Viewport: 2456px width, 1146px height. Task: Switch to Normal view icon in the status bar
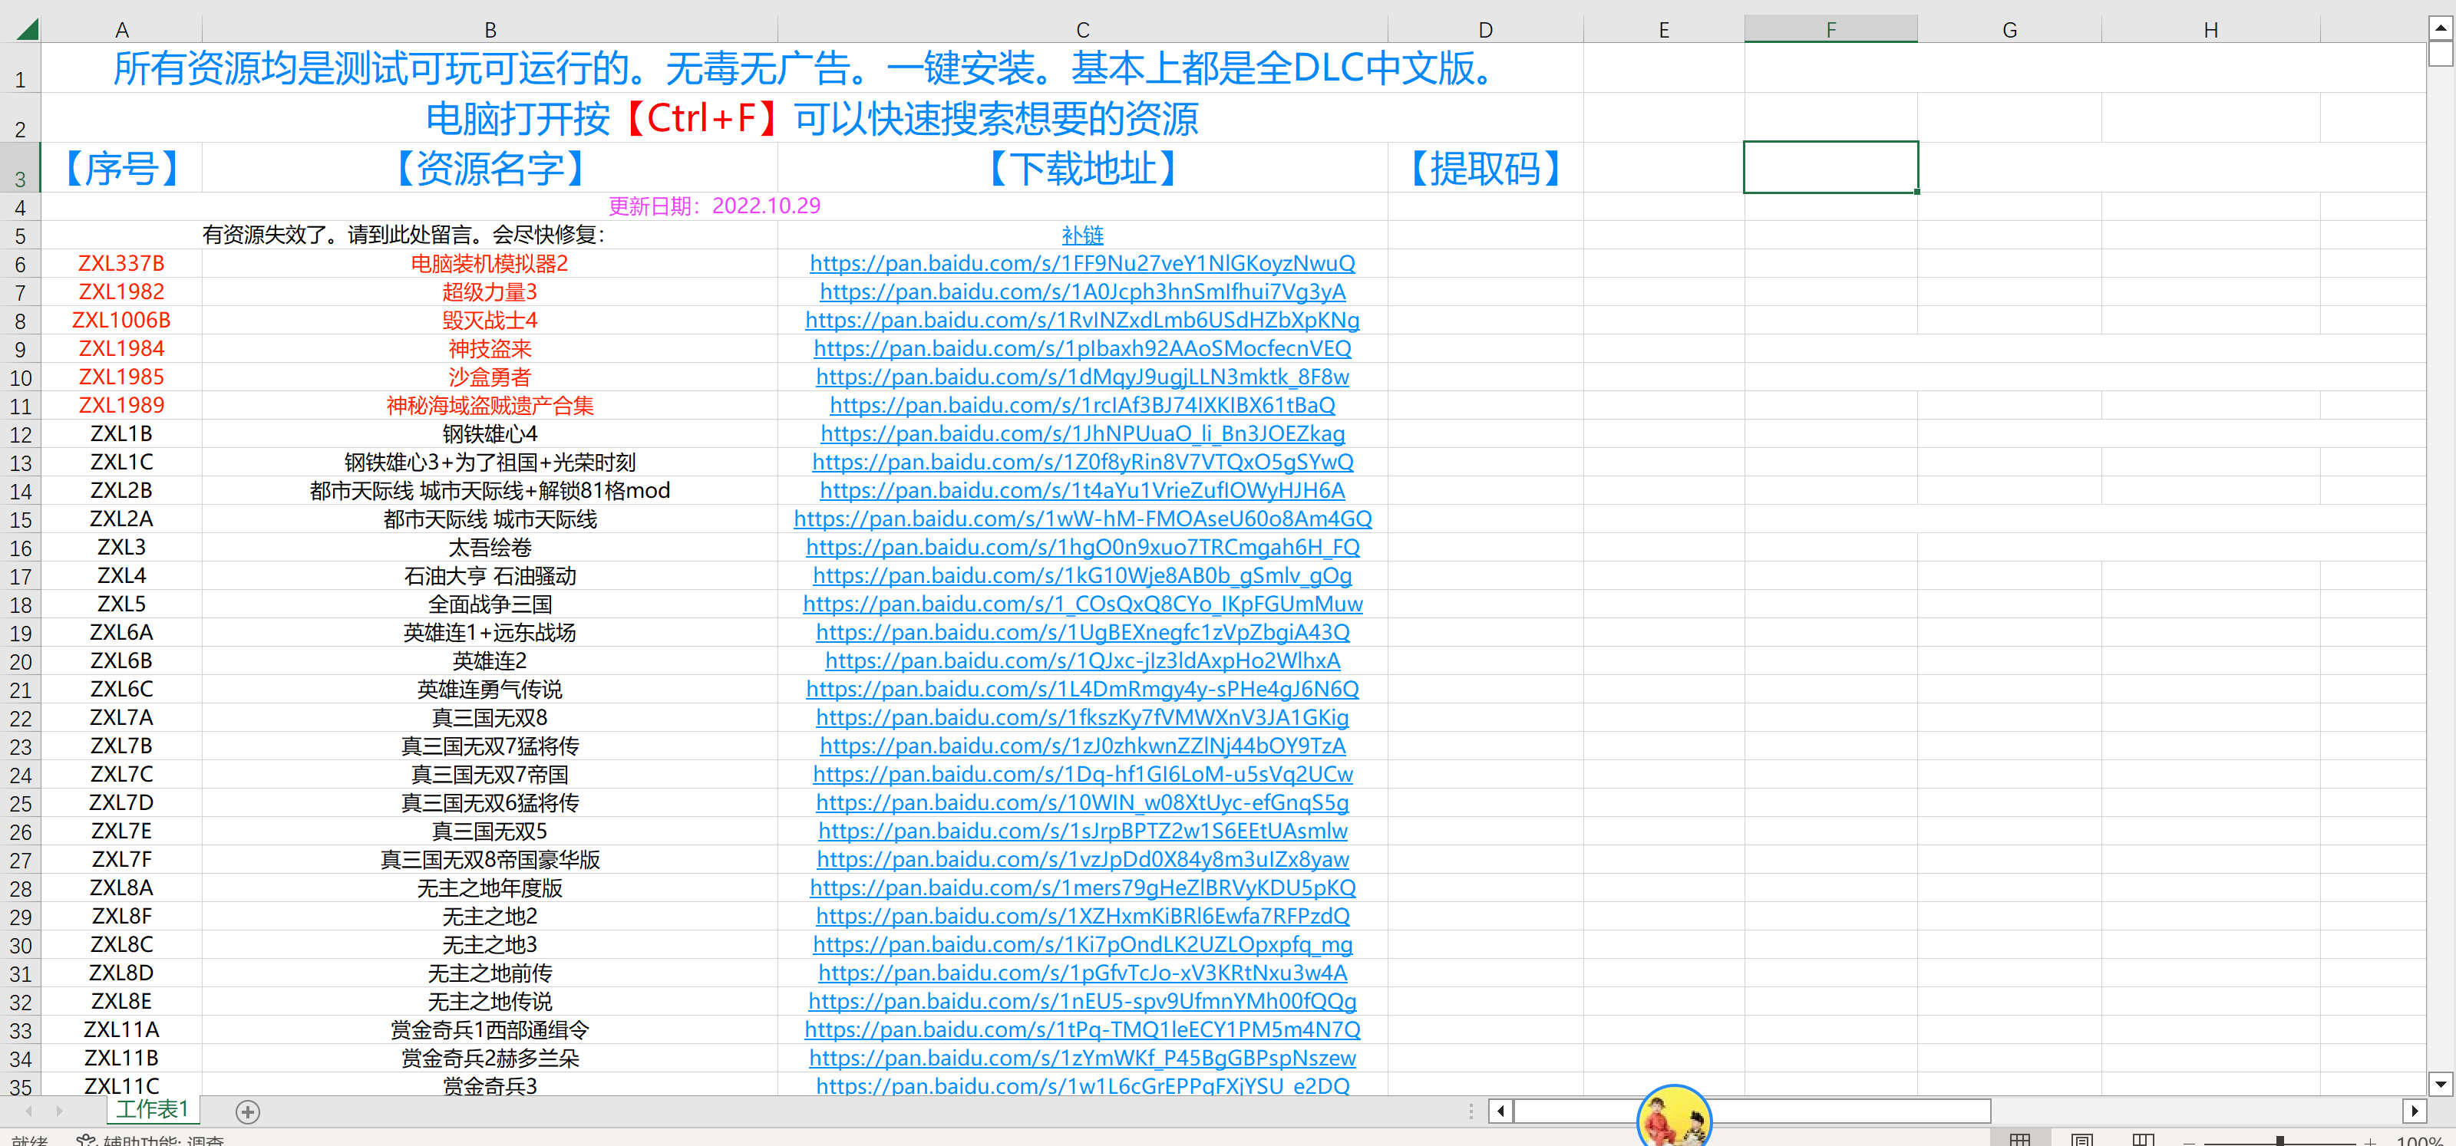coord(2019,1139)
